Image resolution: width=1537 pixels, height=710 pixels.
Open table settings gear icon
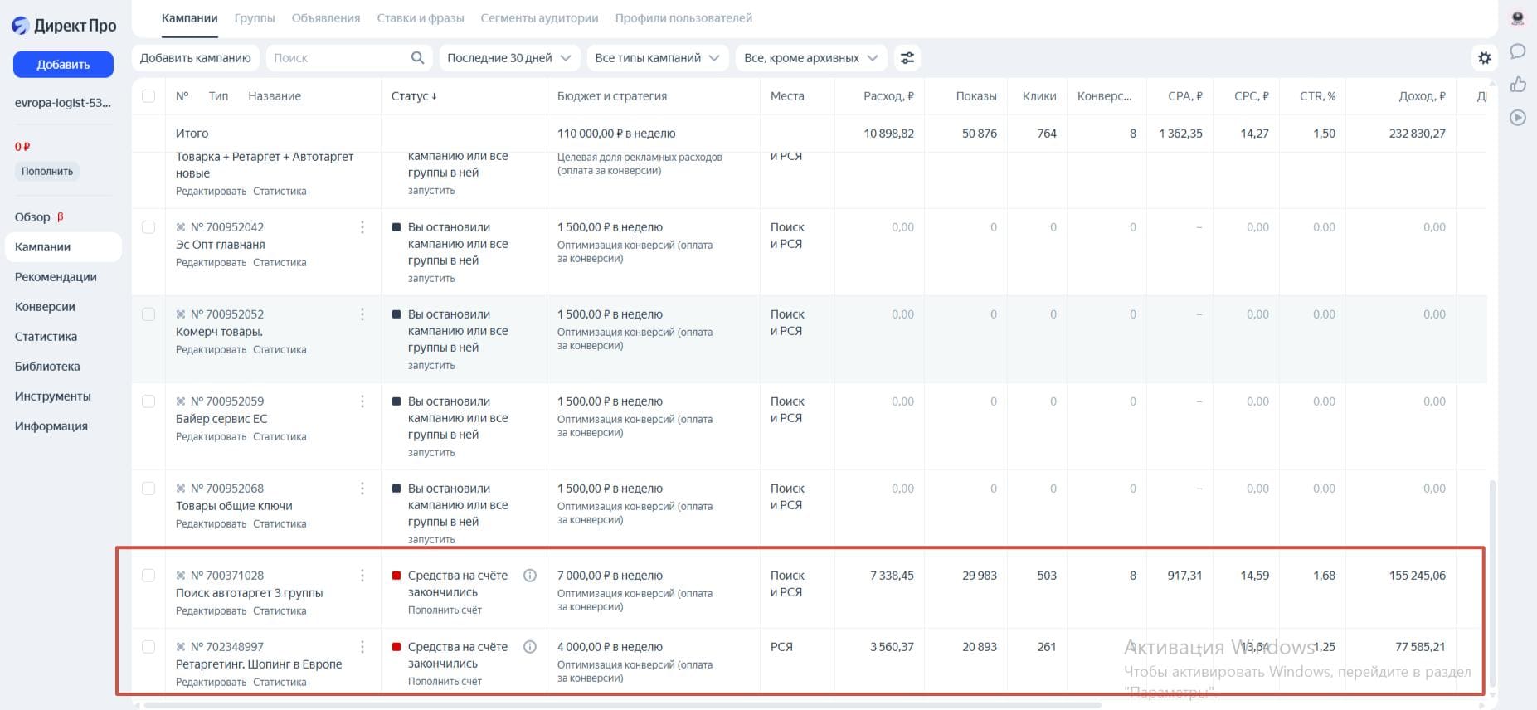click(1485, 58)
